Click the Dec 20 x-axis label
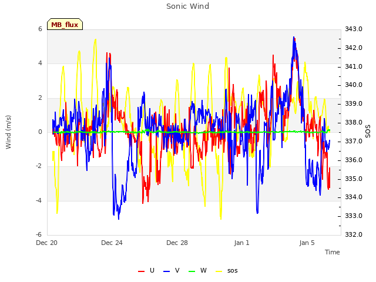Image resolution: width=376 pixels, height=282 pixels. pos(47,243)
